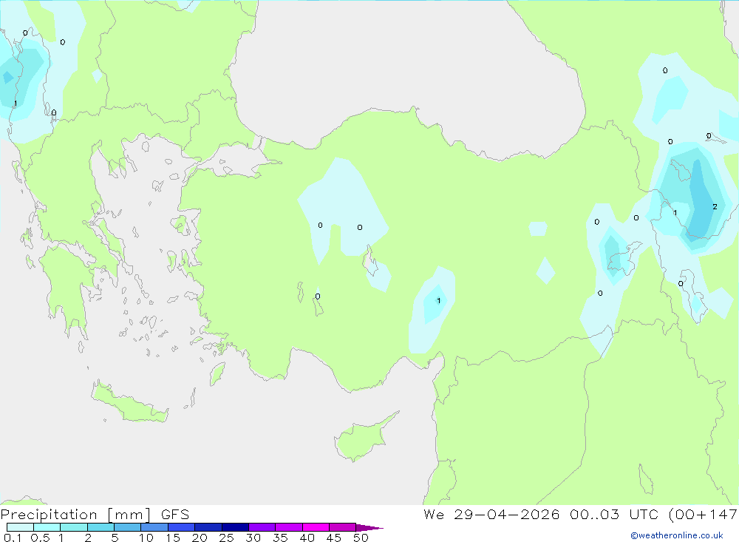Open the weatheronline.co.uk copyright link
Viewport: 739px width, 542px height.
coord(677,535)
